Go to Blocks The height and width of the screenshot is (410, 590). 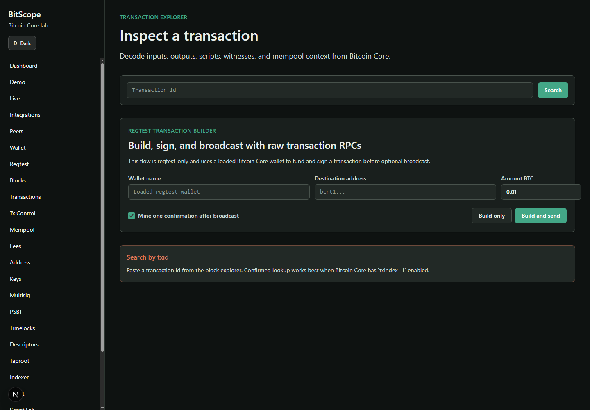pos(18,180)
